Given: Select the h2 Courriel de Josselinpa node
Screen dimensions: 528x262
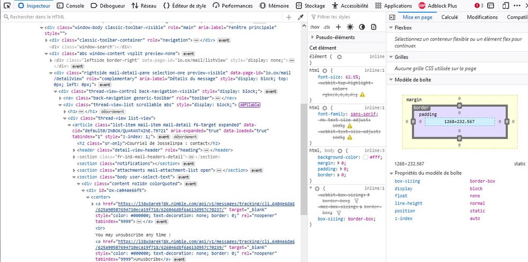Looking at the screenshot, I should click(149, 143).
